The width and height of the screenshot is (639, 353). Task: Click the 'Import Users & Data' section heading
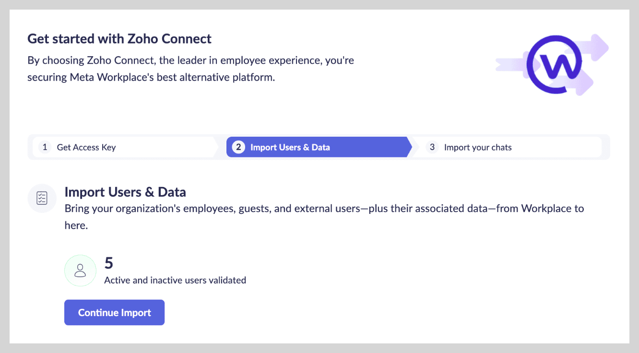tap(125, 192)
